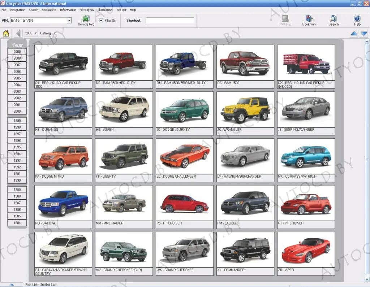Screen dimensions: 370x287
Task: Click the Shortcut input field
Action: pos(170,21)
